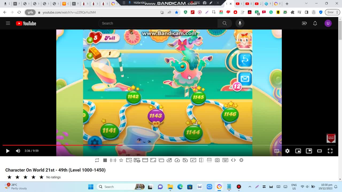Click in the YouTube search field
This screenshot has width=342, height=192.
click(158, 23)
